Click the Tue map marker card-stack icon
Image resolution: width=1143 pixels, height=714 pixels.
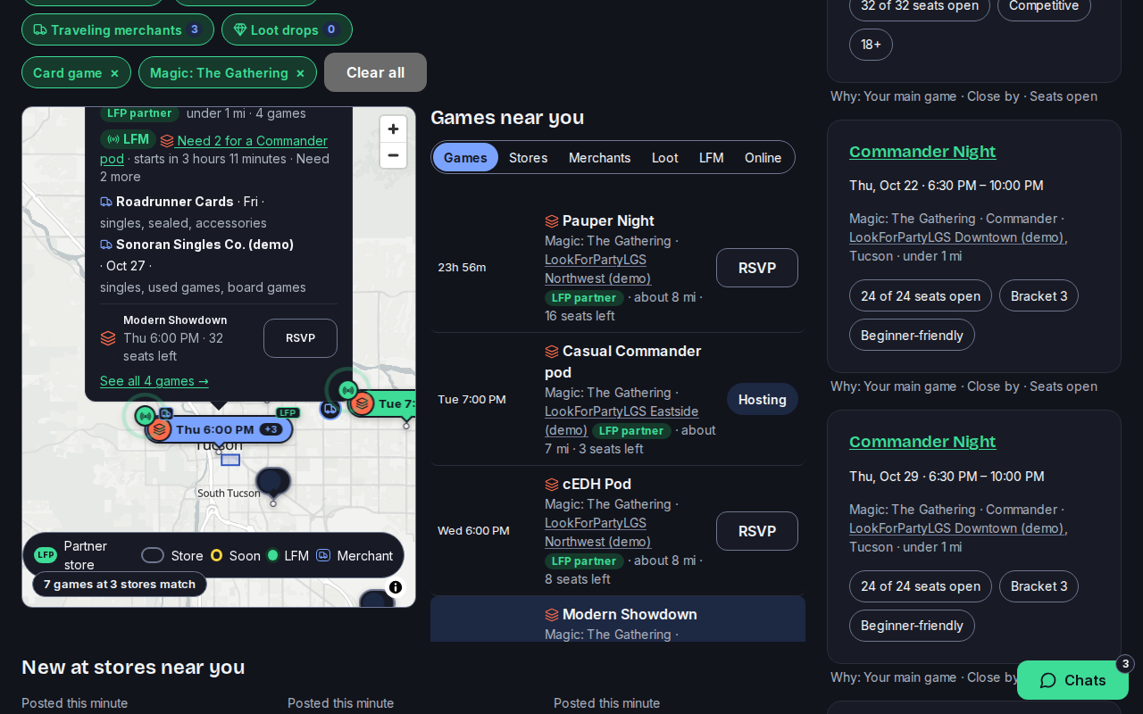pyautogui.click(x=362, y=403)
